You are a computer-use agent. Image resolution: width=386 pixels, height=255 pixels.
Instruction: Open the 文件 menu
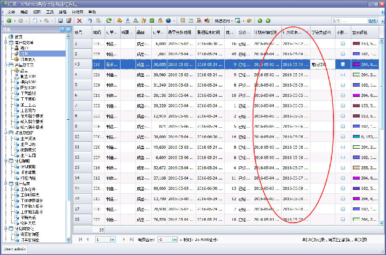tap(11, 12)
